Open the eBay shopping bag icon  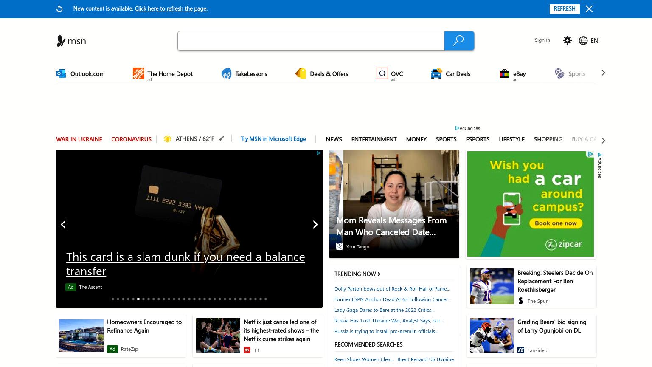click(504, 73)
